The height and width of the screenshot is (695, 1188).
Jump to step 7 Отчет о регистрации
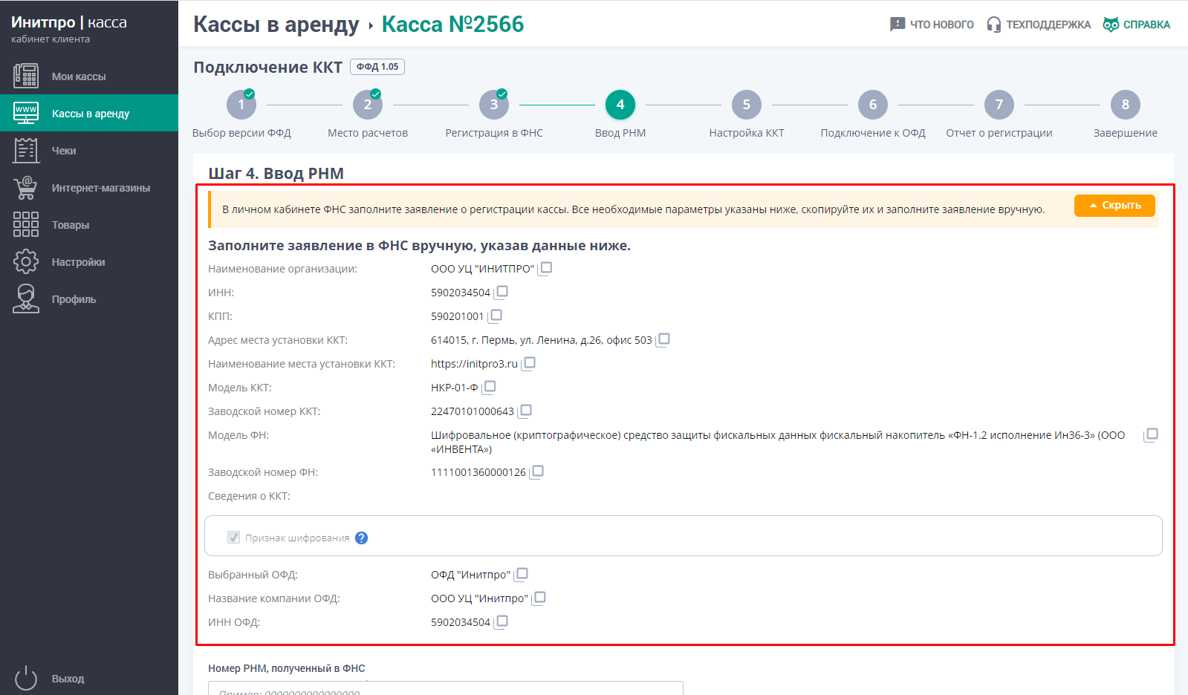(x=999, y=105)
